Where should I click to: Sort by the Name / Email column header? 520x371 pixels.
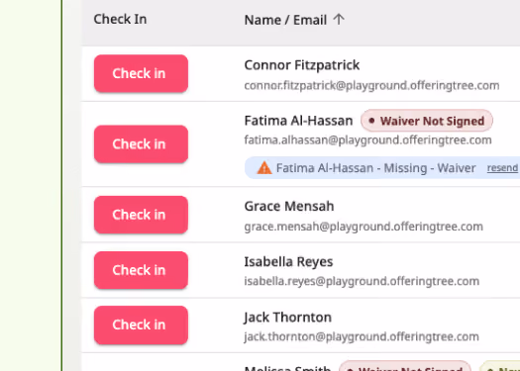pos(285,20)
